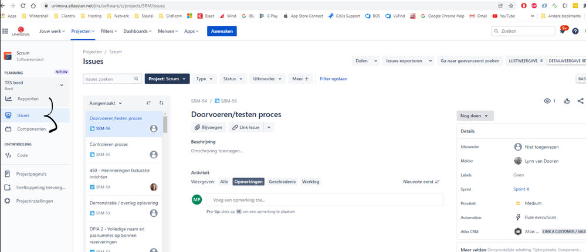This screenshot has width=586, height=252.
Task: Expand the arrow next to Link issue
Action: tap(269, 127)
